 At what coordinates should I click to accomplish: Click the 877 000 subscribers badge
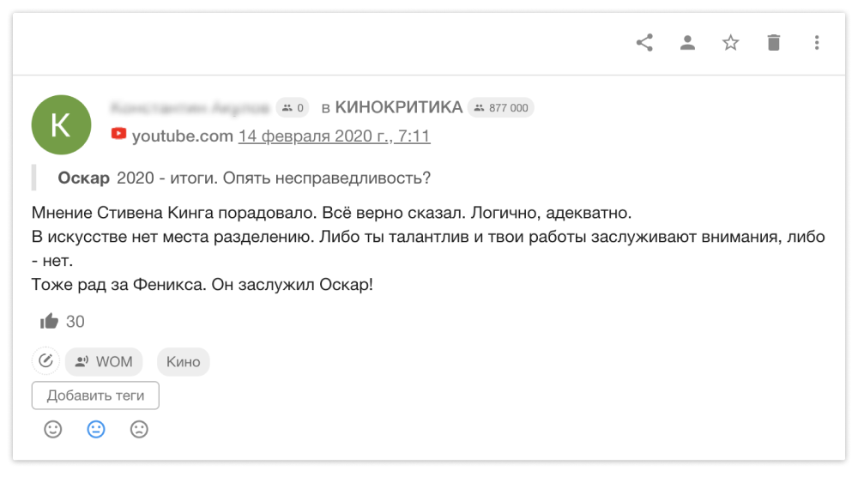(x=501, y=108)
